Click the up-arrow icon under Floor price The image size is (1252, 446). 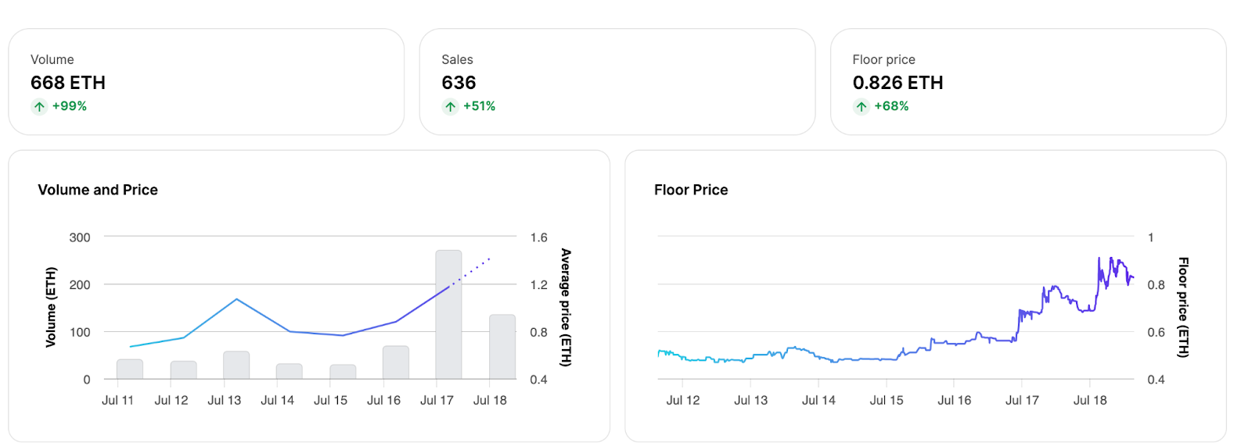(861, 107)
